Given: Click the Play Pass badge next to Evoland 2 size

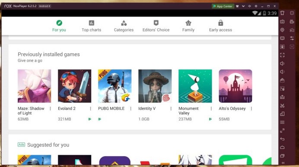Looking at the screenshot, I should pyautogui.click(x=89, y=119).
